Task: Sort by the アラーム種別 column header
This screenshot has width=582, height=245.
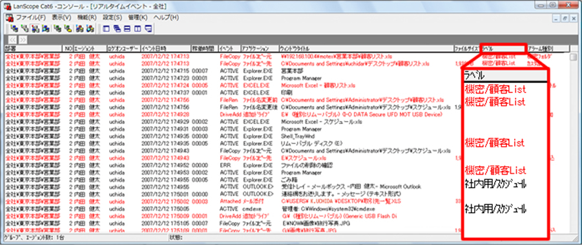Action: tap(548, 48)
